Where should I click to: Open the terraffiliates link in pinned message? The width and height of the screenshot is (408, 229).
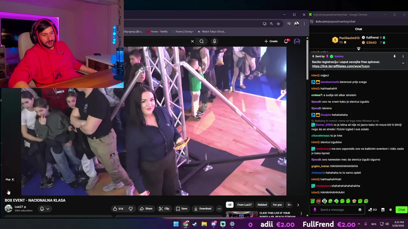click(x=341, y=66)
